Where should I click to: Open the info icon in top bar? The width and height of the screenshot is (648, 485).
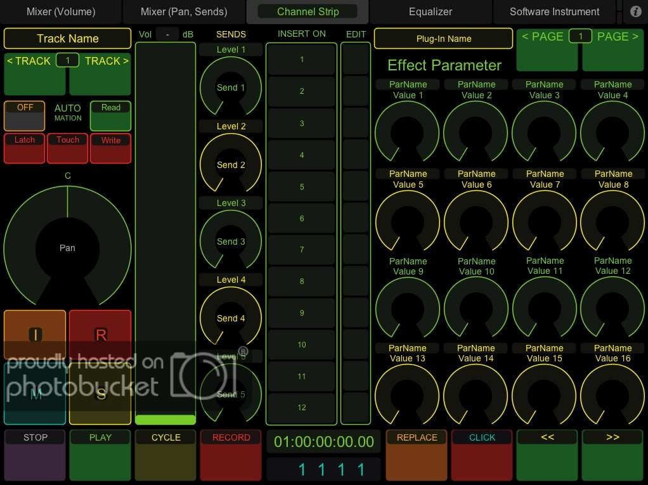point(635,12)
